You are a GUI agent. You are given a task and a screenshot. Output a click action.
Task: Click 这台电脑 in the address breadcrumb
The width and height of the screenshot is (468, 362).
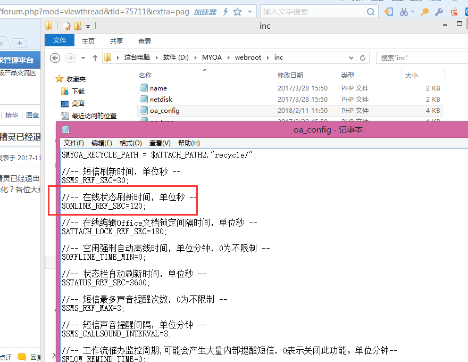[x=137, y=57]
